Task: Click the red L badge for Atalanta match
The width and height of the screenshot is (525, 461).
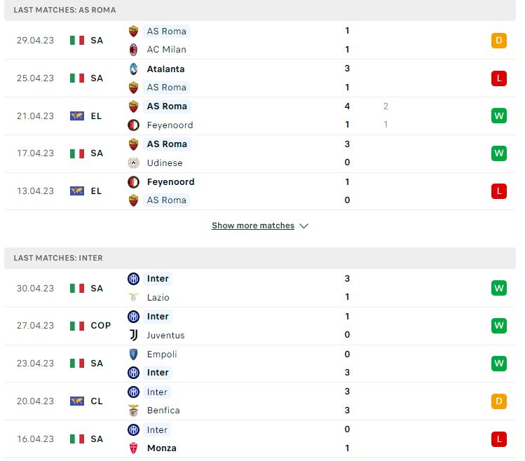Action: point(498,78)
